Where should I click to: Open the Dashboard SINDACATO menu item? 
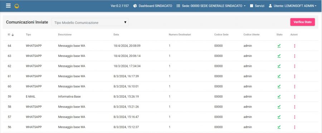click(x=152, y=6)
